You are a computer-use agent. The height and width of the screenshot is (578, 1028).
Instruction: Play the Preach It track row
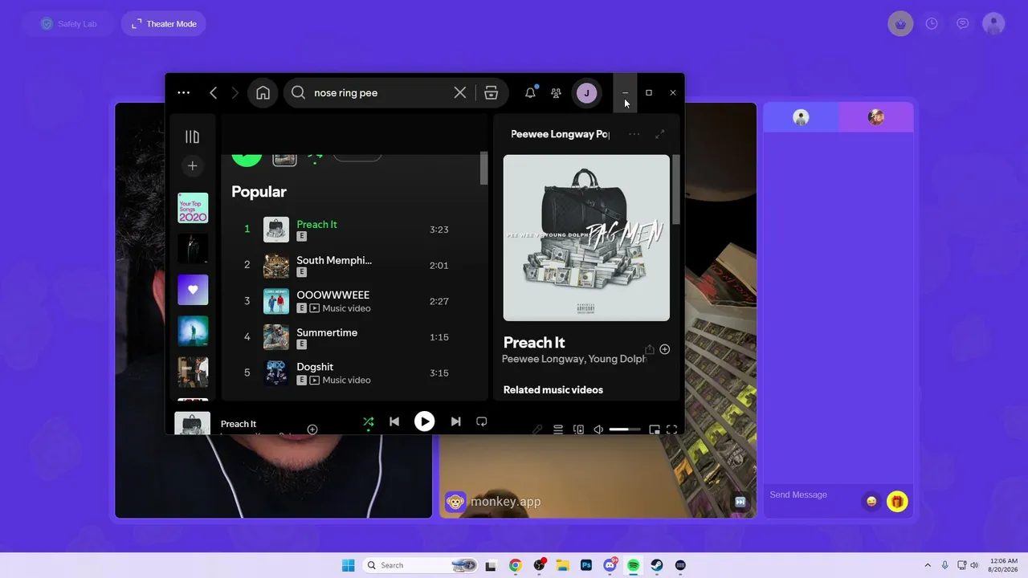coord(353,230)
